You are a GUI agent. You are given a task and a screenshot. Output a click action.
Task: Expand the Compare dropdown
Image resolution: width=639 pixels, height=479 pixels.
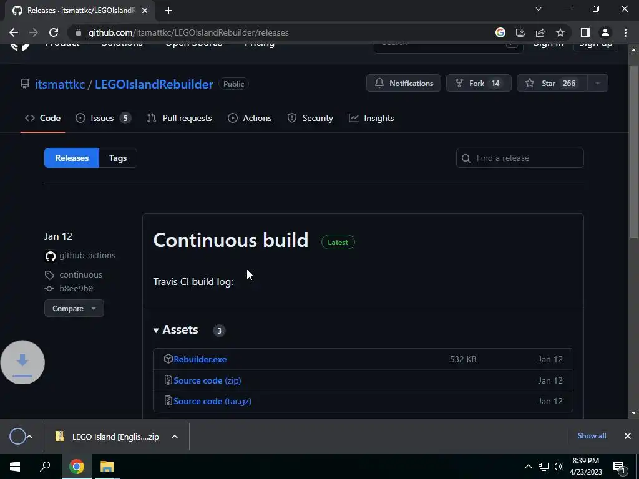pos(74,308)
